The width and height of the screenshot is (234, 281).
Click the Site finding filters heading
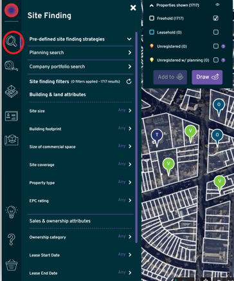pyautogui.click(x=49, y=82)
